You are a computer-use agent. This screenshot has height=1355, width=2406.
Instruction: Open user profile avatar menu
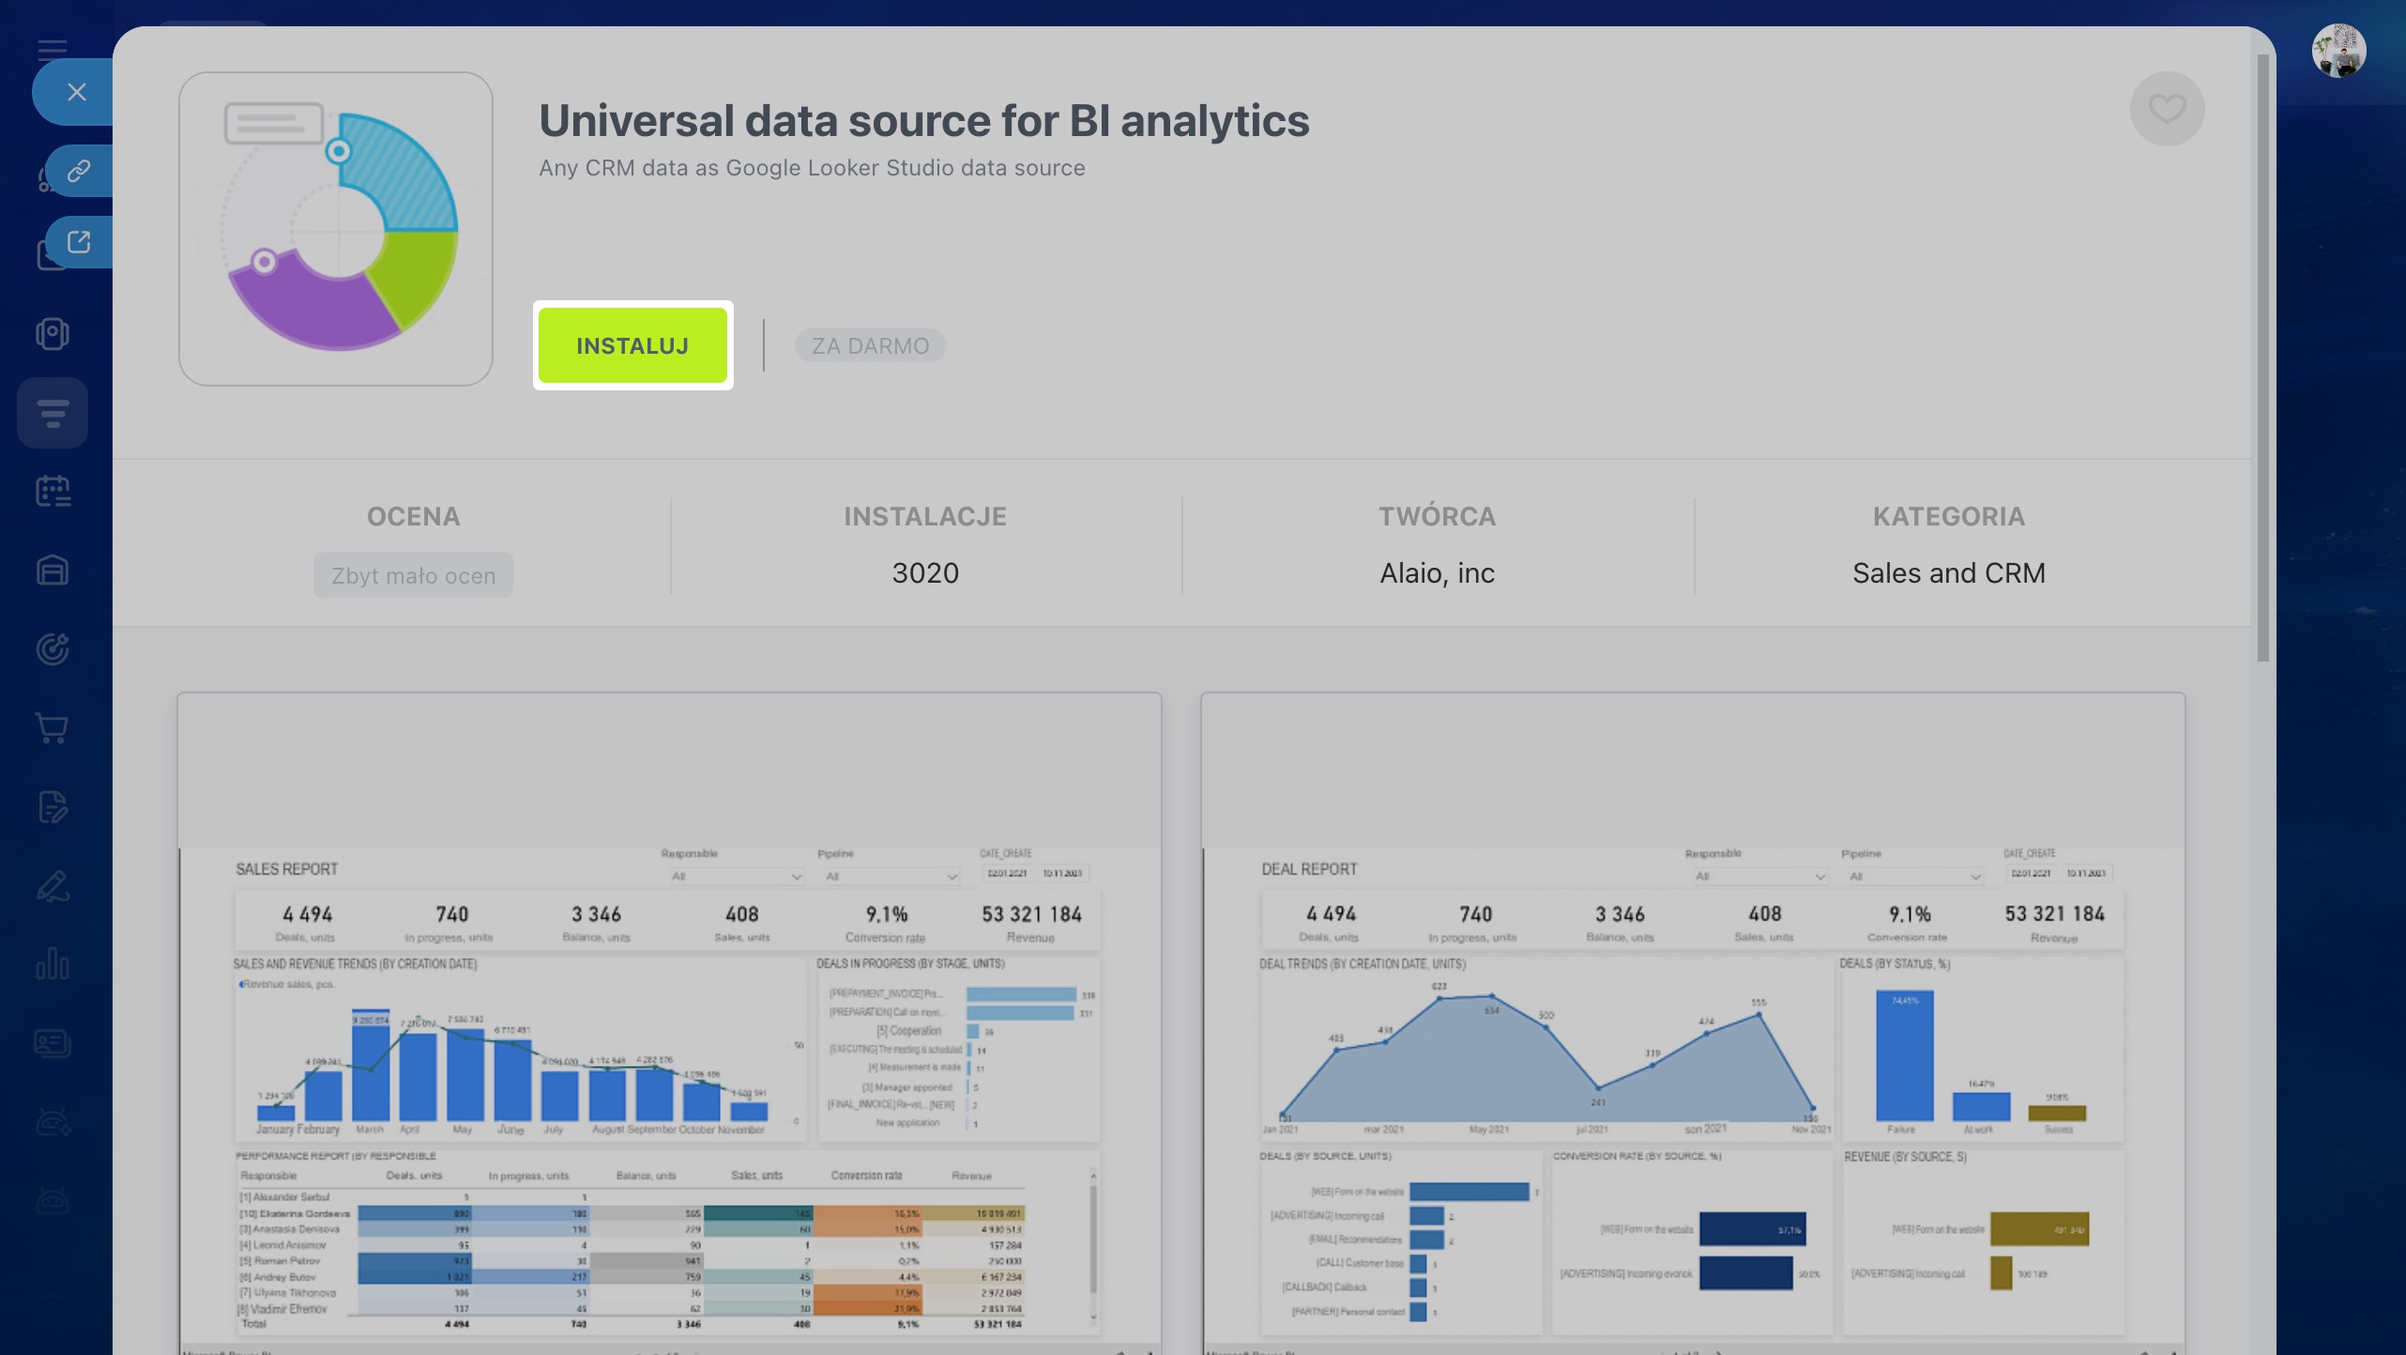[x=2337, y=51]
